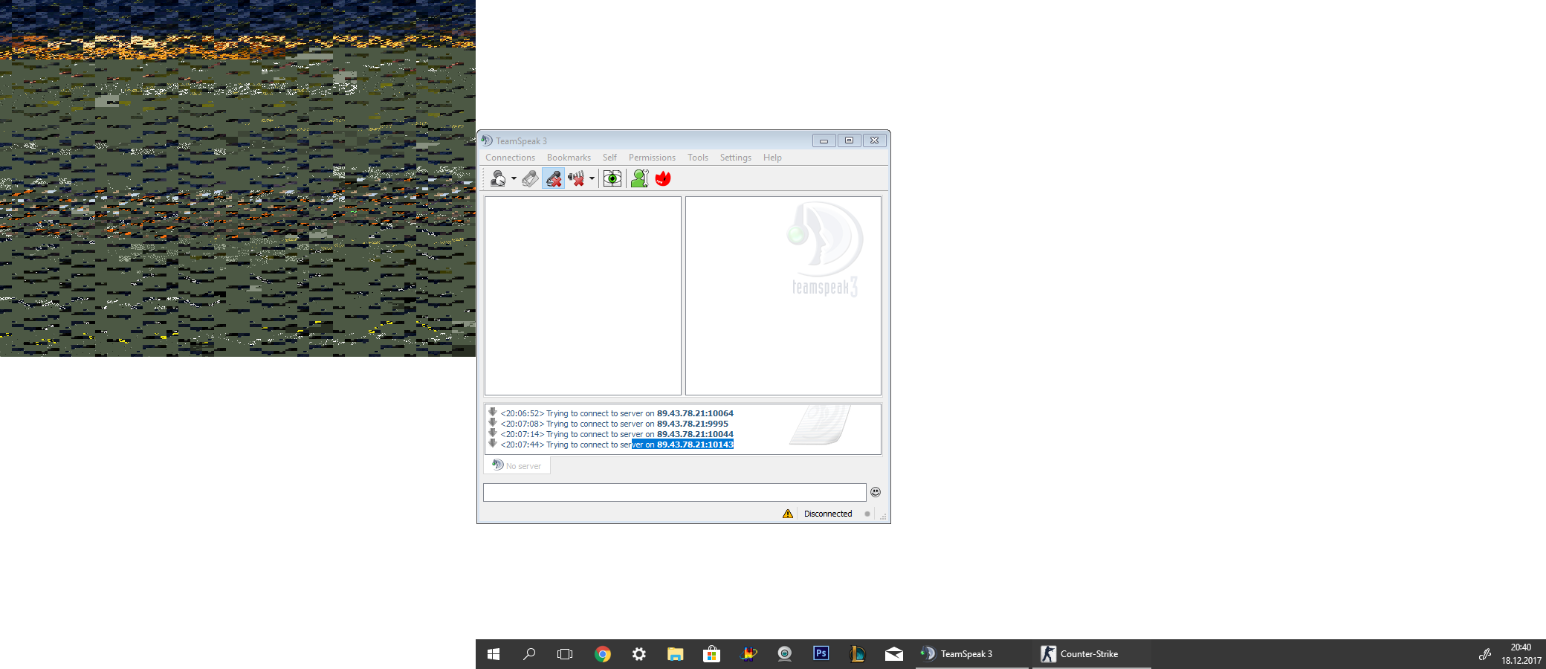Click the green eye Subscribe channels icon
This screenshot has width=1546, height=669.
[612, 178]
